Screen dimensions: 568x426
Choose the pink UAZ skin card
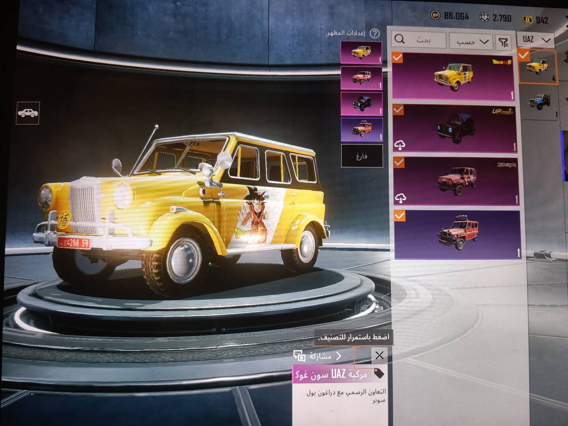click(x=456, y=181)
